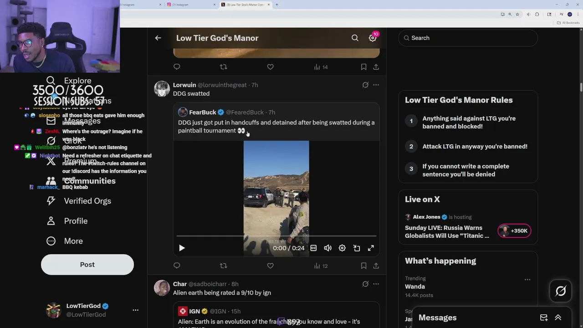Open browser three-dot menu
The width and height of the screenshot is (583, 328).
tap(577, 14)
